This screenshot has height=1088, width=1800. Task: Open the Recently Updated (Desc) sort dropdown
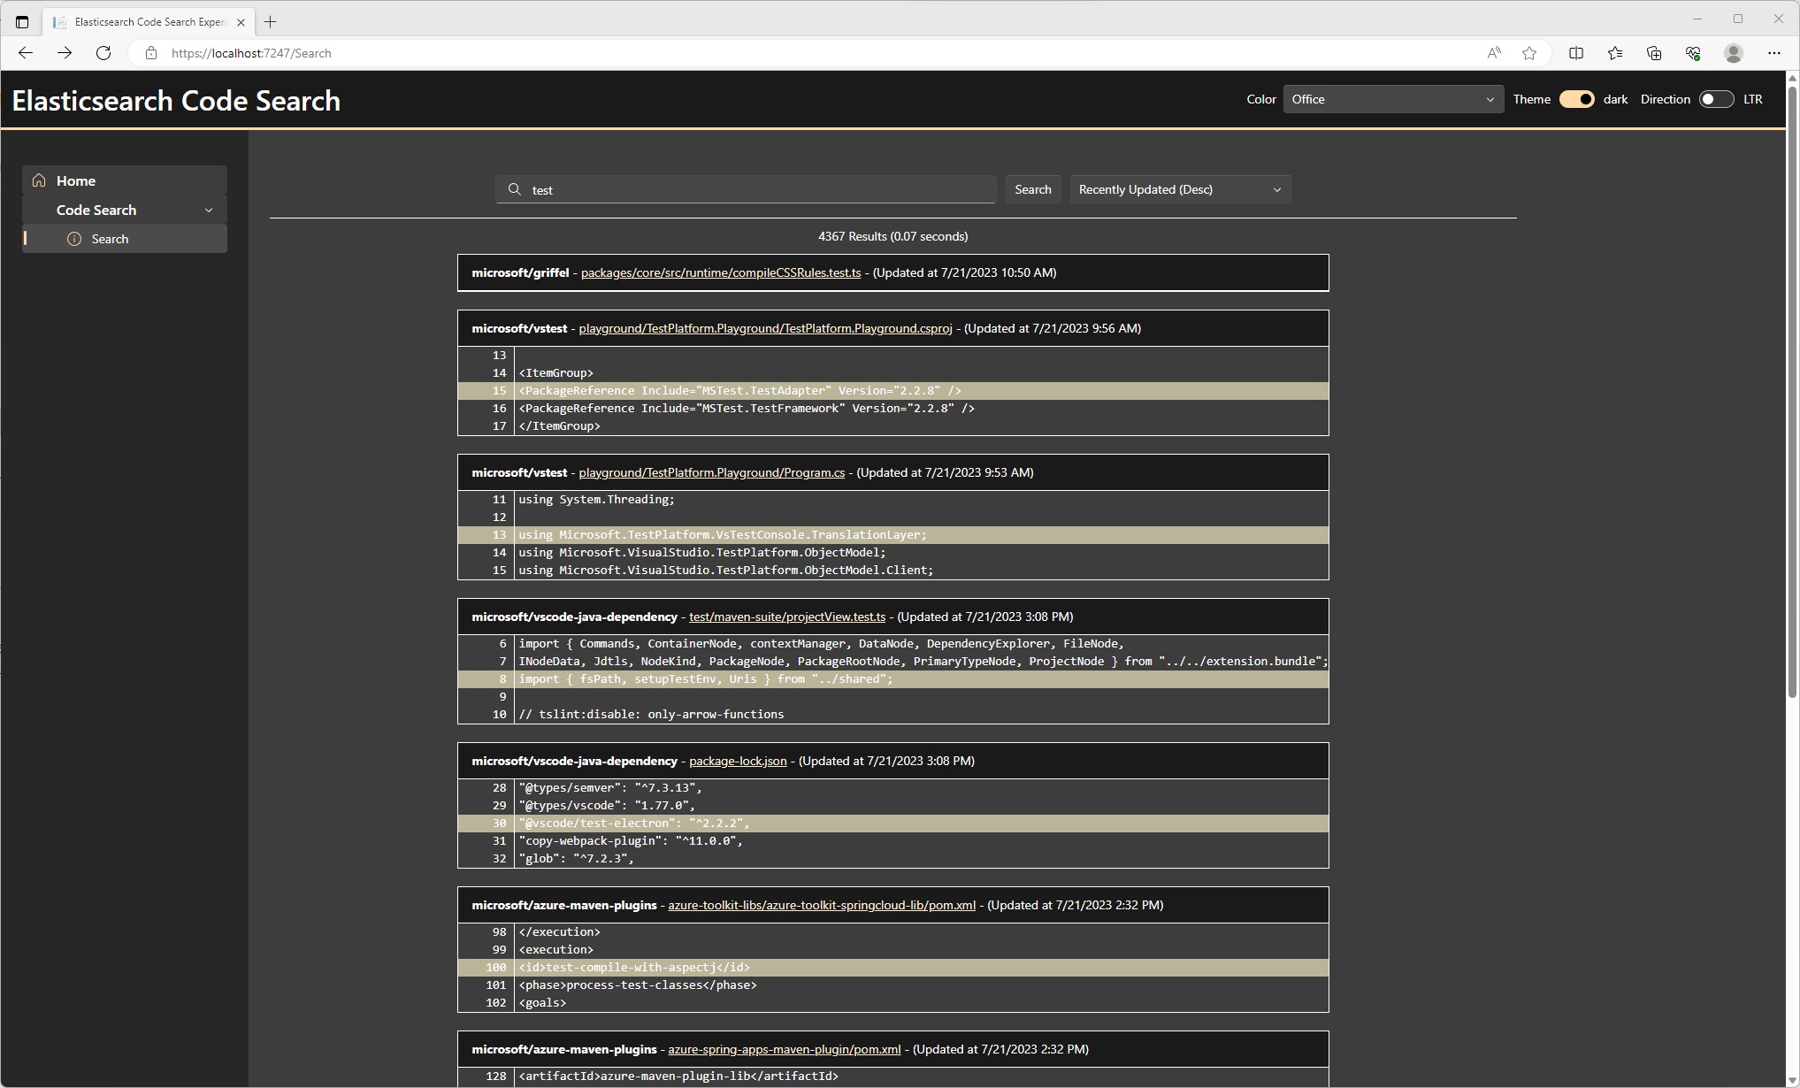[x=1180, y=189]
